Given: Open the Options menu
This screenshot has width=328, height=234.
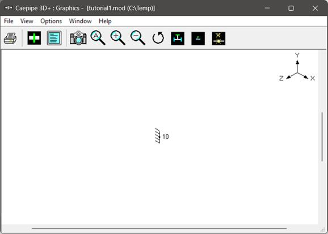Looking at the screenshot, I should click(51, 21).
